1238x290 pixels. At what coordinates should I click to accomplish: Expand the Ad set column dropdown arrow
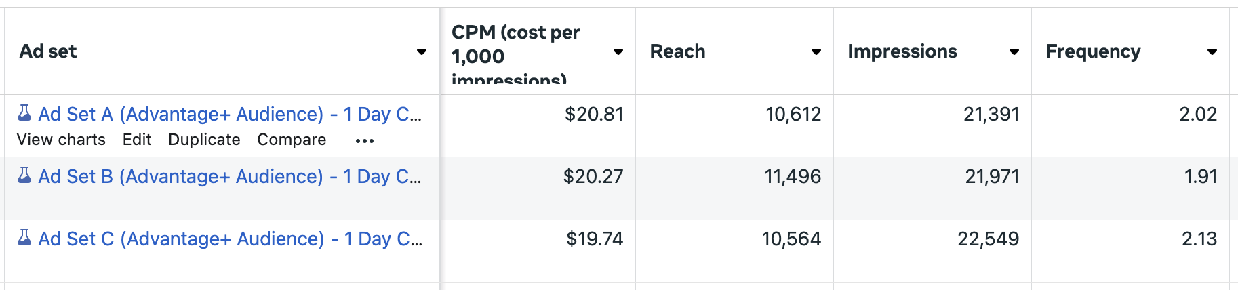(x=422, y=51)
